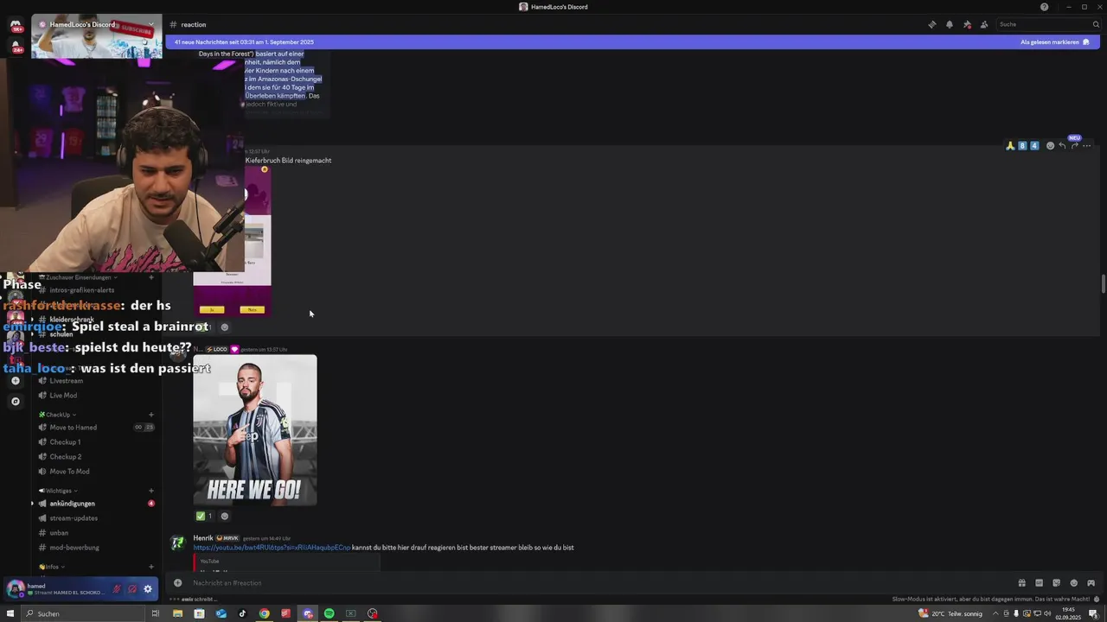Show the member list icon
1107x622 pixels.
click(x=984, y=24)
